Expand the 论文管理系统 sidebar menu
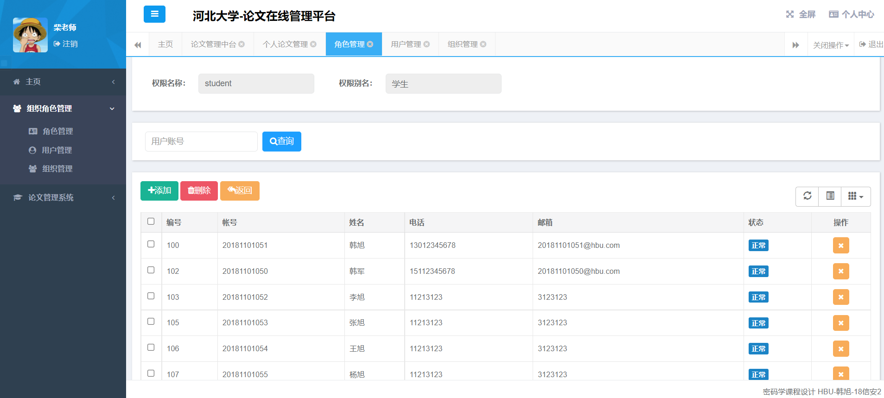The width and height of the screenshot is (884, 398). click(x=63, y=197)
